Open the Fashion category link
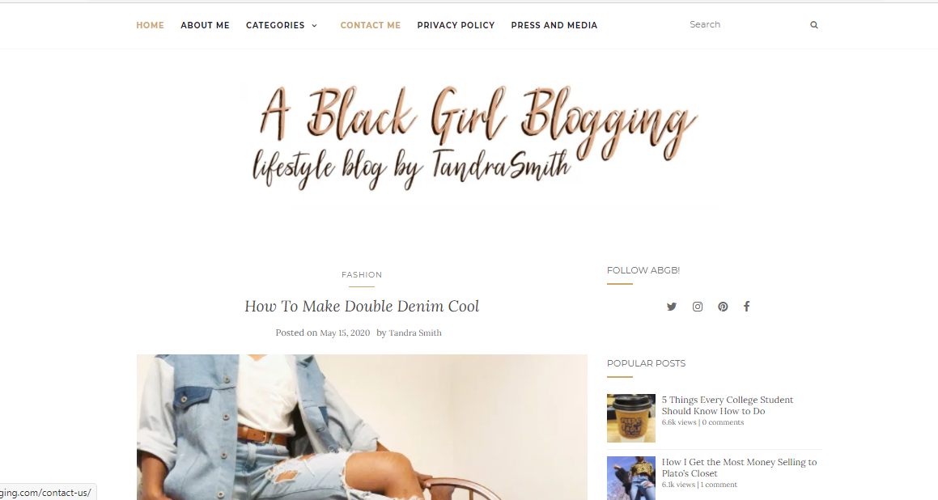This screenshot has height=500, width=938. pos(362,274)
